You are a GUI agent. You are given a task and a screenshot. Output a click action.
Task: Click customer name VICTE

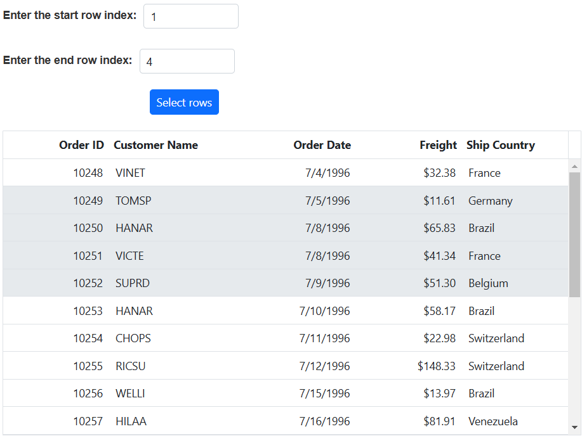coord(129,256)
